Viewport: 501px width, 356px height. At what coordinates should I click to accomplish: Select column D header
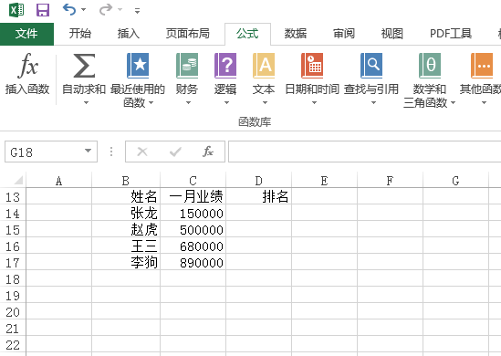(x=259, y=181)
